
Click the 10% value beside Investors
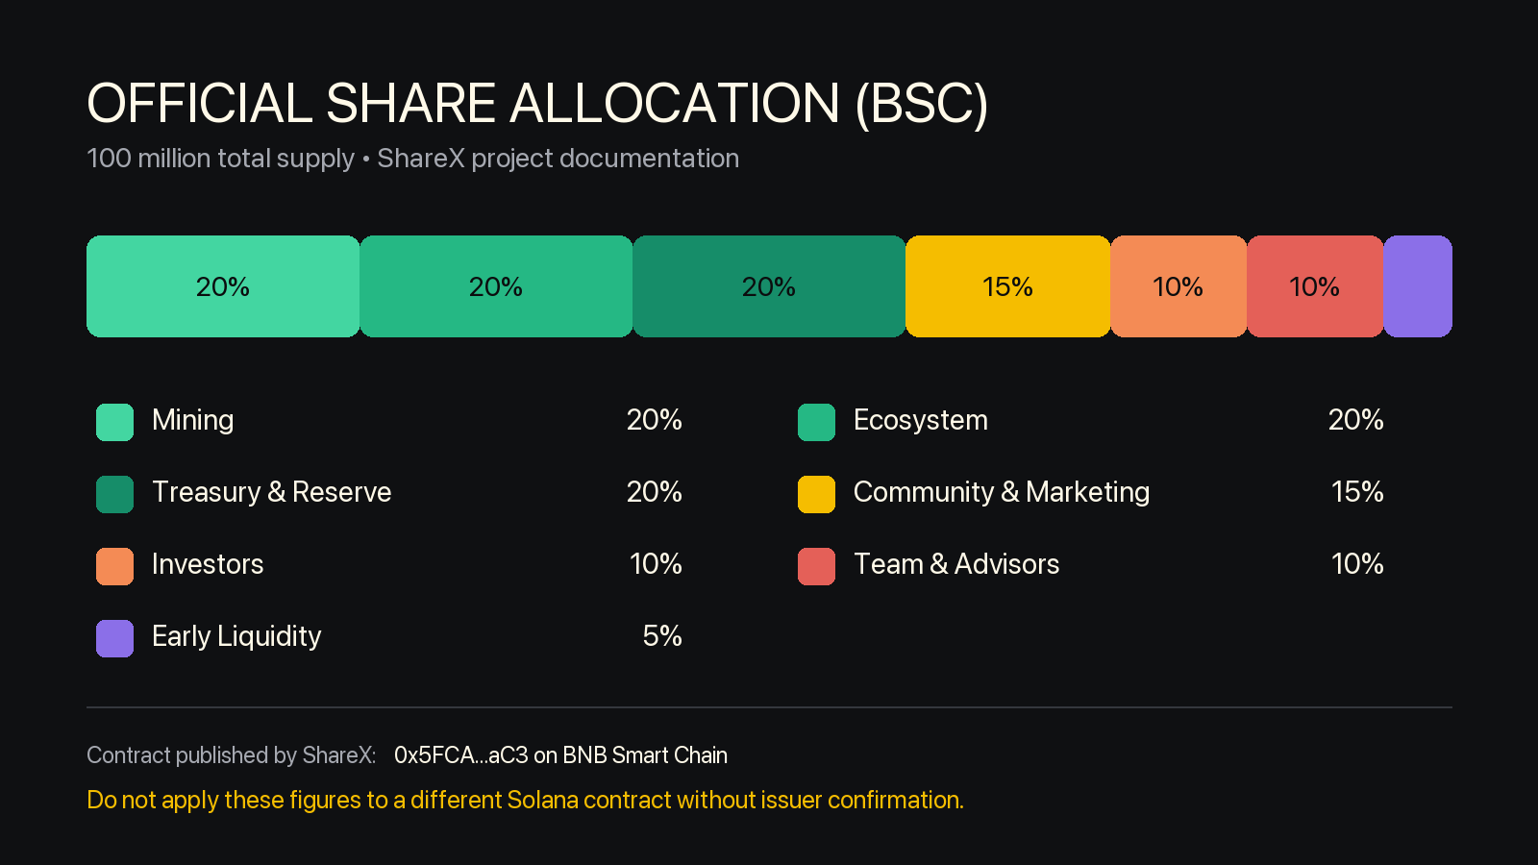[657, 564]
